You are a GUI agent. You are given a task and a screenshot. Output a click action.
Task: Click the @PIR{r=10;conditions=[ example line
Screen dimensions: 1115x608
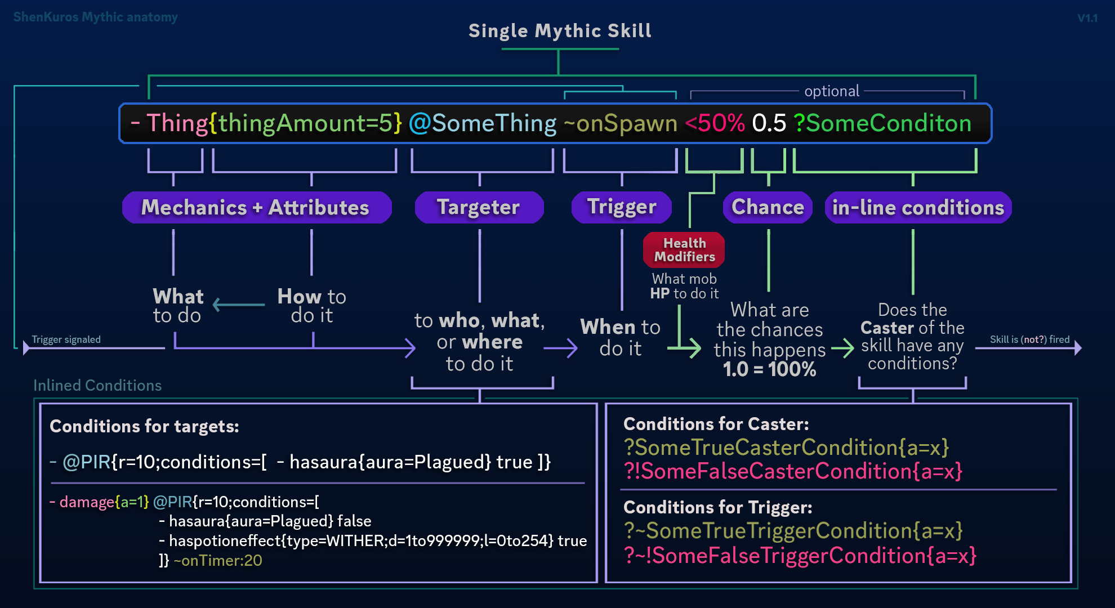pyautogui.click(x=300, y=462)
